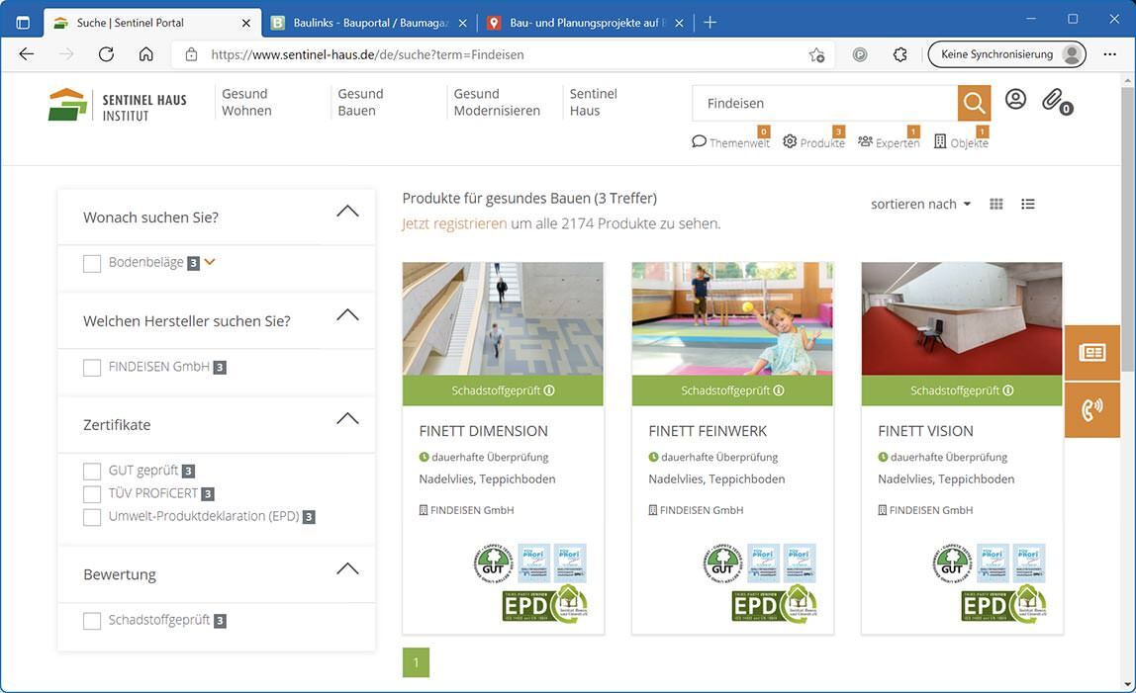Enable the TÜV PROFICERT filter
This screenshot has width=1136, height=693.
(x=92, y=494)
